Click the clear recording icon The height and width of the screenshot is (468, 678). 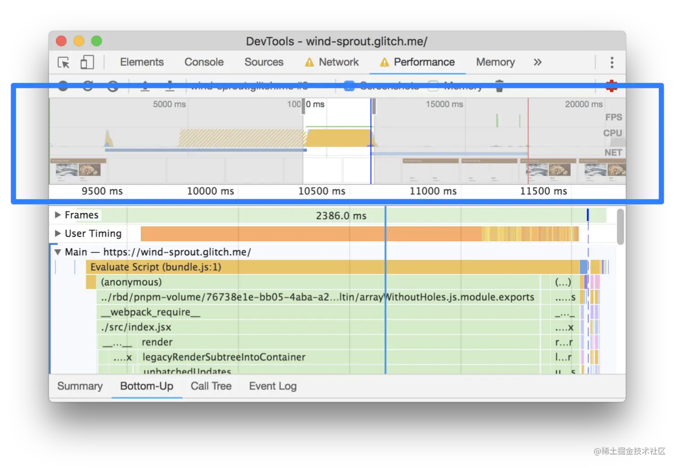pyautogui.click(x=113, y=86)
